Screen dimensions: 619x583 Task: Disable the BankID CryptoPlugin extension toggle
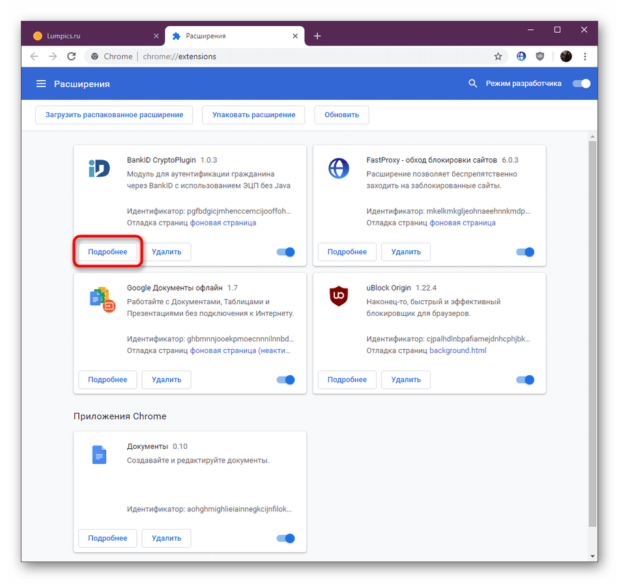[286, 252]
